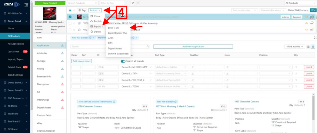
Task: Click the fullscreen expand icon at panel corner
Action: pos(315,38)
